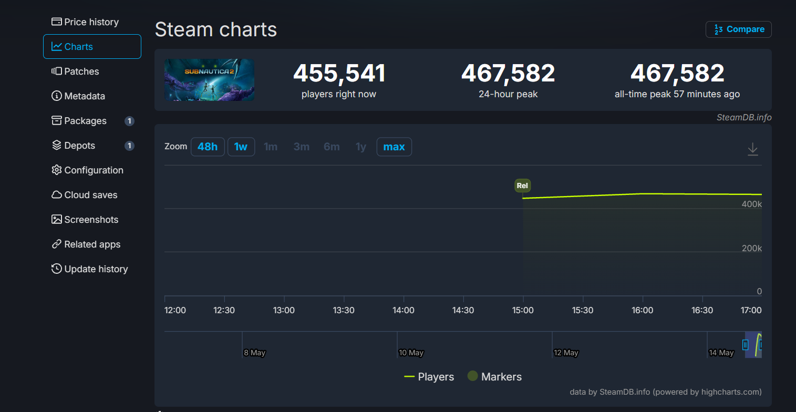The height and width of the screenshot is (412, 796).
Task: Click the Packages count badge
Action: coord(129,121)
